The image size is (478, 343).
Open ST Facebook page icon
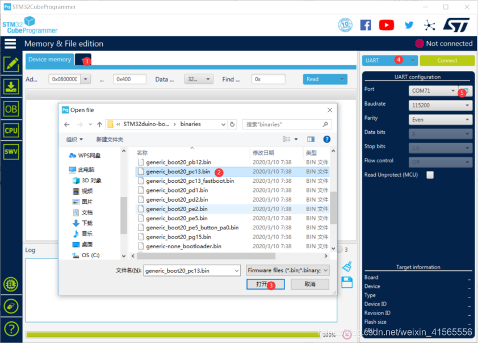point(366,25)
